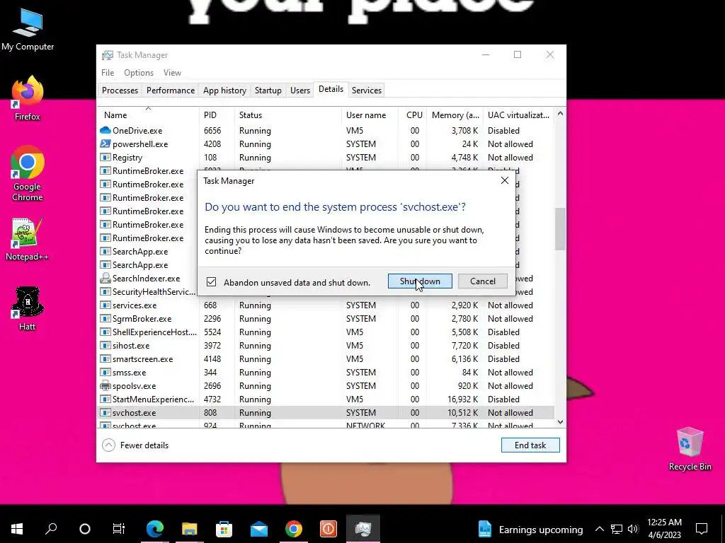Select svchost.exe with PID 808
The width and height of the screenshot is (725, 543).
point(326,413)
